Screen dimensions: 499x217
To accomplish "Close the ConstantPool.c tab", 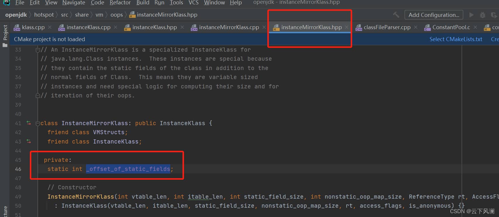I will (x=475, y=27).
